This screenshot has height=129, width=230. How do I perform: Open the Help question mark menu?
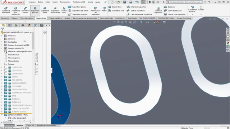pyautogui.click(x=209, y=2)
